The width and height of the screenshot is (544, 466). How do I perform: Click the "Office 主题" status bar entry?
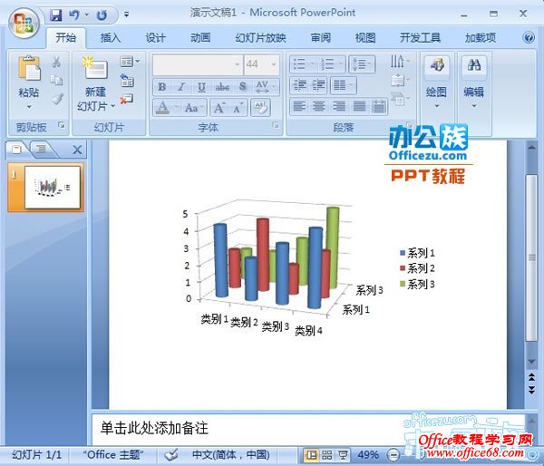point(113,454)
